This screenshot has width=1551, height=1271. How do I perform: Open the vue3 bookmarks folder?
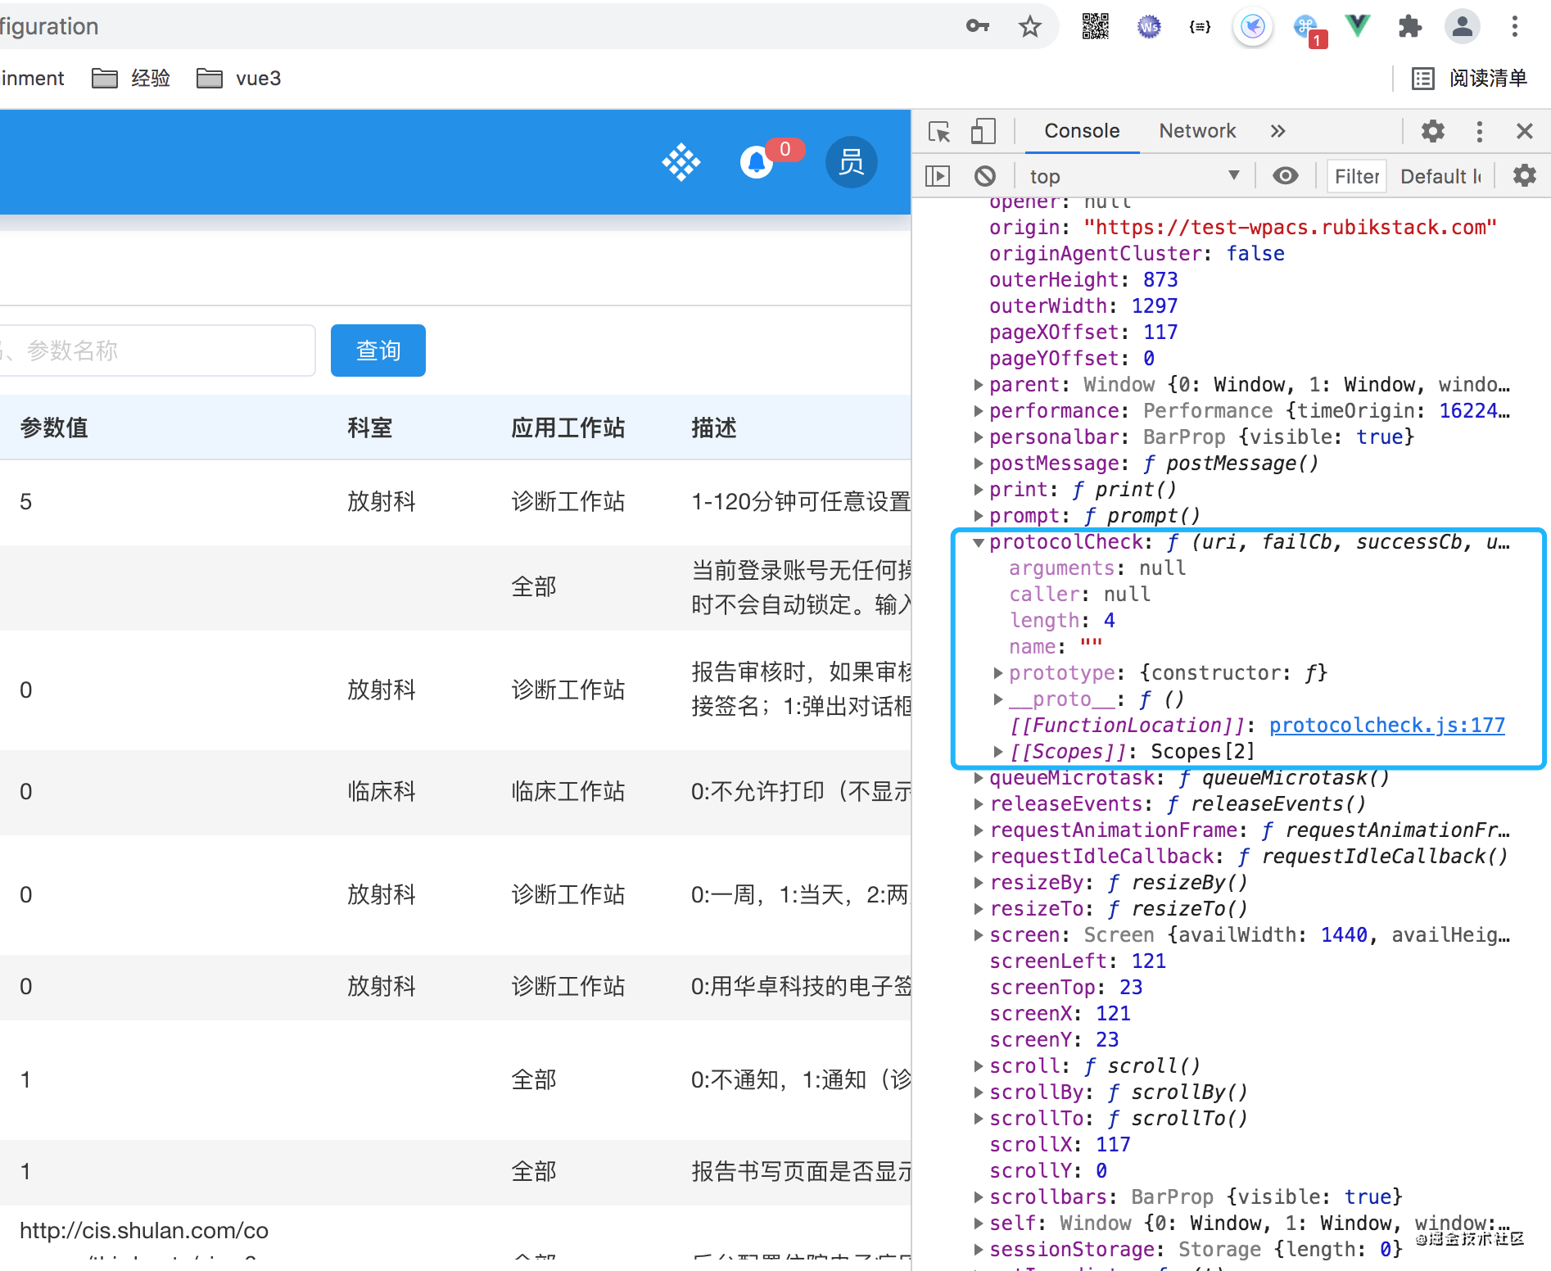click(x=239, y=79)
